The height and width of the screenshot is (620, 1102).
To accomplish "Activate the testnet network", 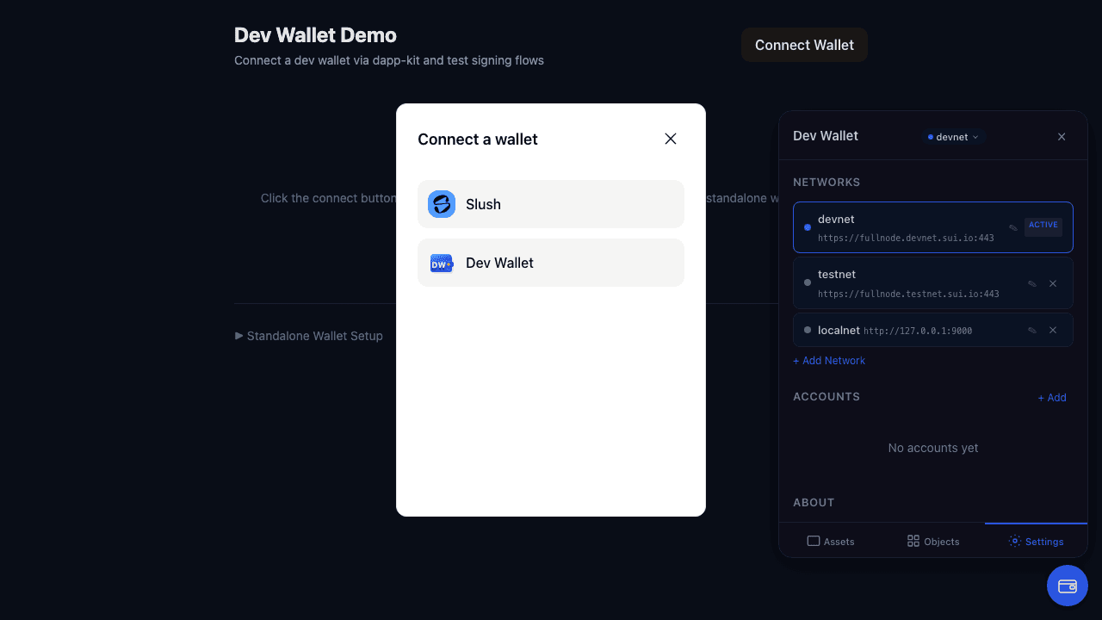I will click(x=913, y=282).
